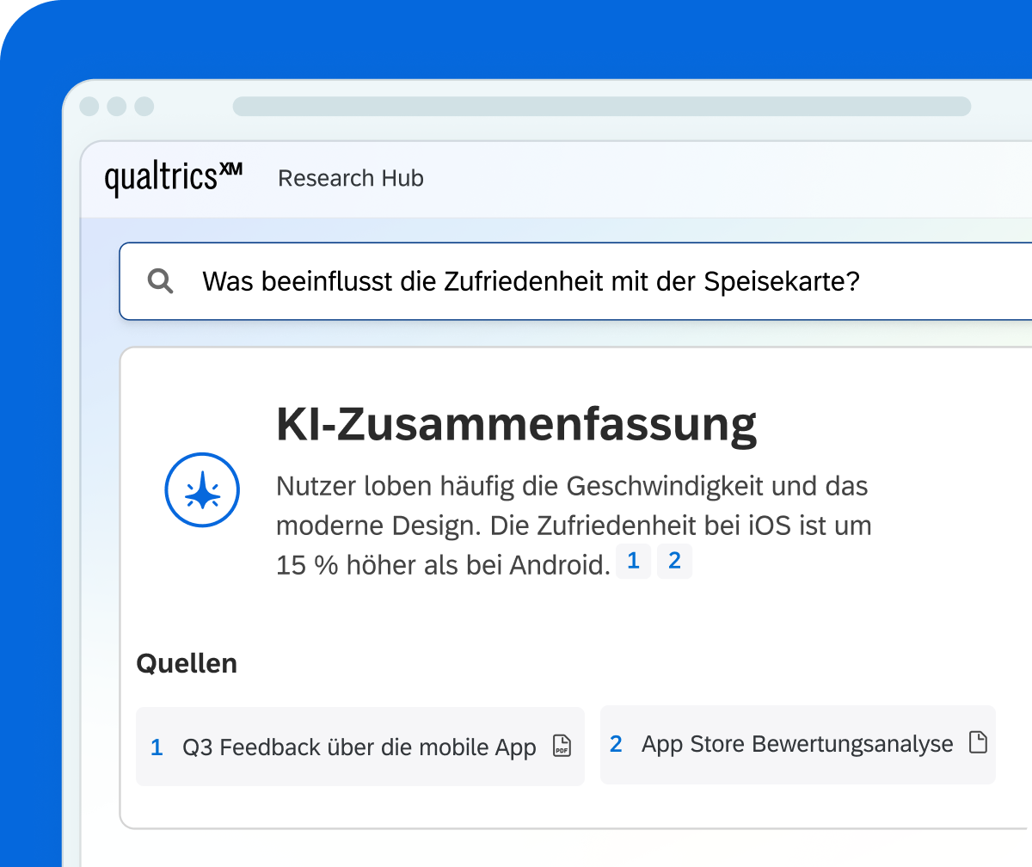Open source App Store Bewertungsanalyse
1032x867 pixels.
point(798,744)
